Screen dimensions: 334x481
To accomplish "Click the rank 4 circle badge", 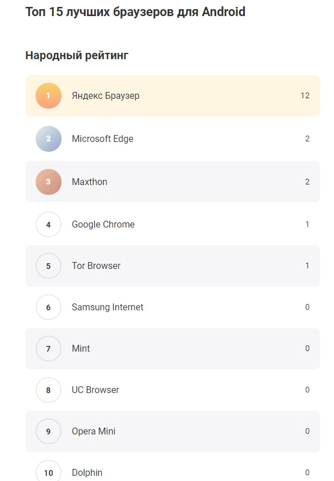I will 48,225.
